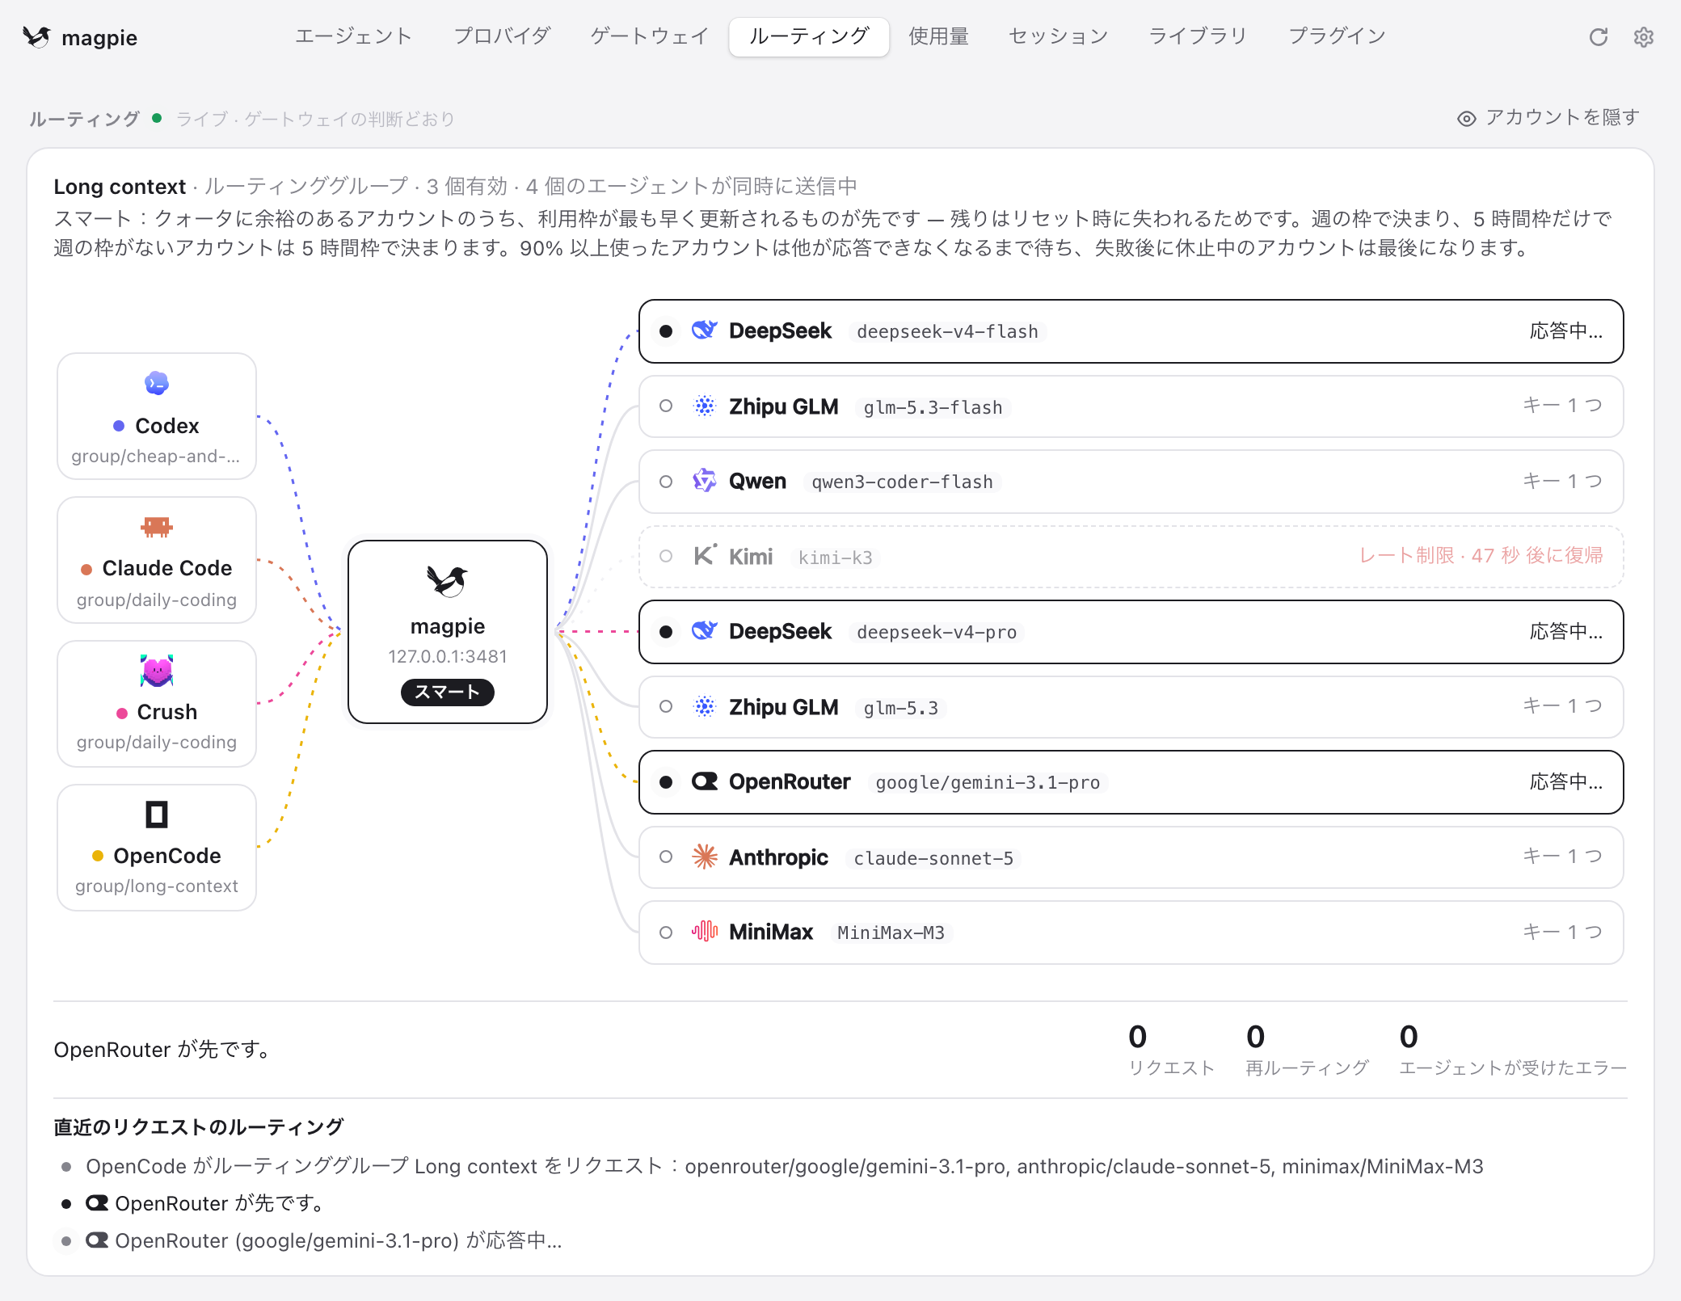Open the エージェント tab

click(353, 36)
